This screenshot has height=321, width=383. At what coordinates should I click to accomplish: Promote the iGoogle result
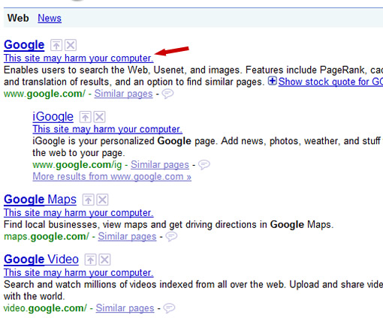tap(85, 117)
